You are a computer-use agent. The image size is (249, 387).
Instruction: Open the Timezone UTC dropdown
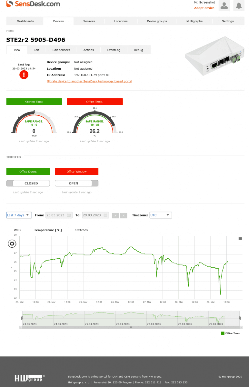click(161, 215)
